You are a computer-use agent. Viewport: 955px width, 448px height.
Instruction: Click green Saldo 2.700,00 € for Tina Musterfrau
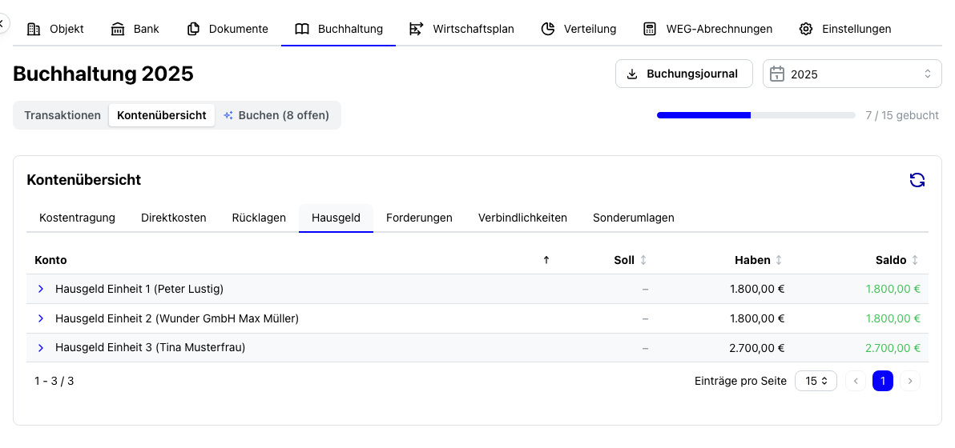point(893,348)
